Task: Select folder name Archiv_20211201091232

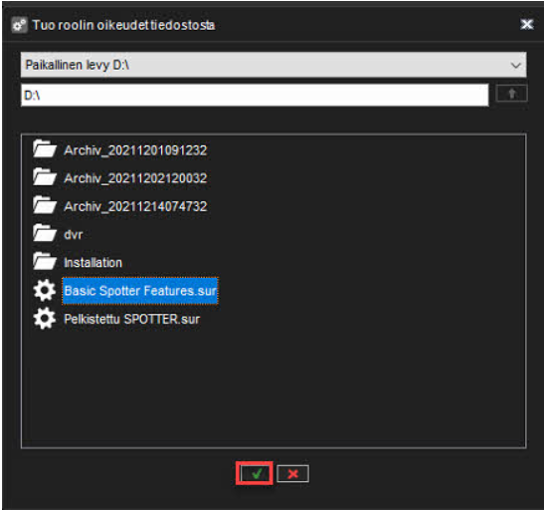Action: 135,150
